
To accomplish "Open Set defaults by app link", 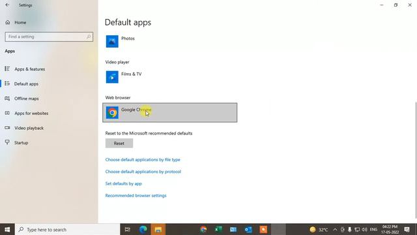I will click(123, 183).
